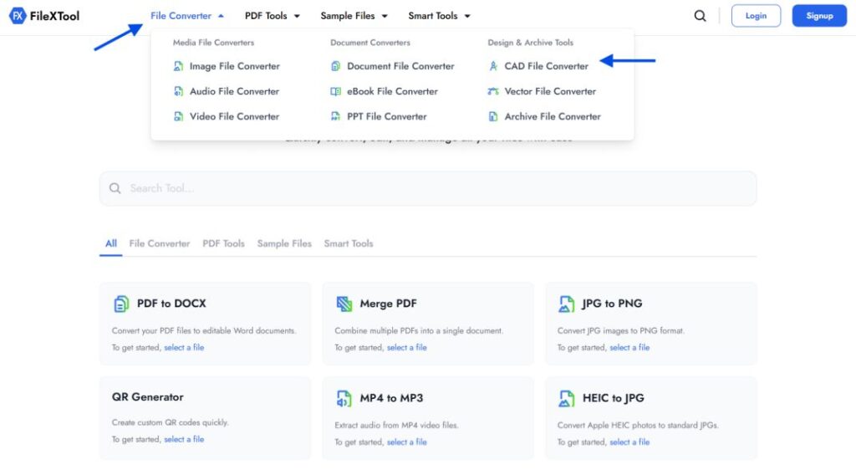Click the MP4 to MP3 card title
This screenshot has width=856, height=470.
[391, 398]
